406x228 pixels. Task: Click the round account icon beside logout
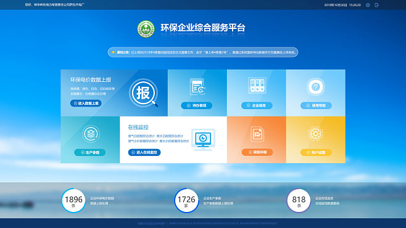pos(368,5)
